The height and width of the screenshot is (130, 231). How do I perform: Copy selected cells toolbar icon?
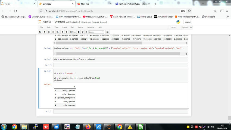(x=53, y=32)
